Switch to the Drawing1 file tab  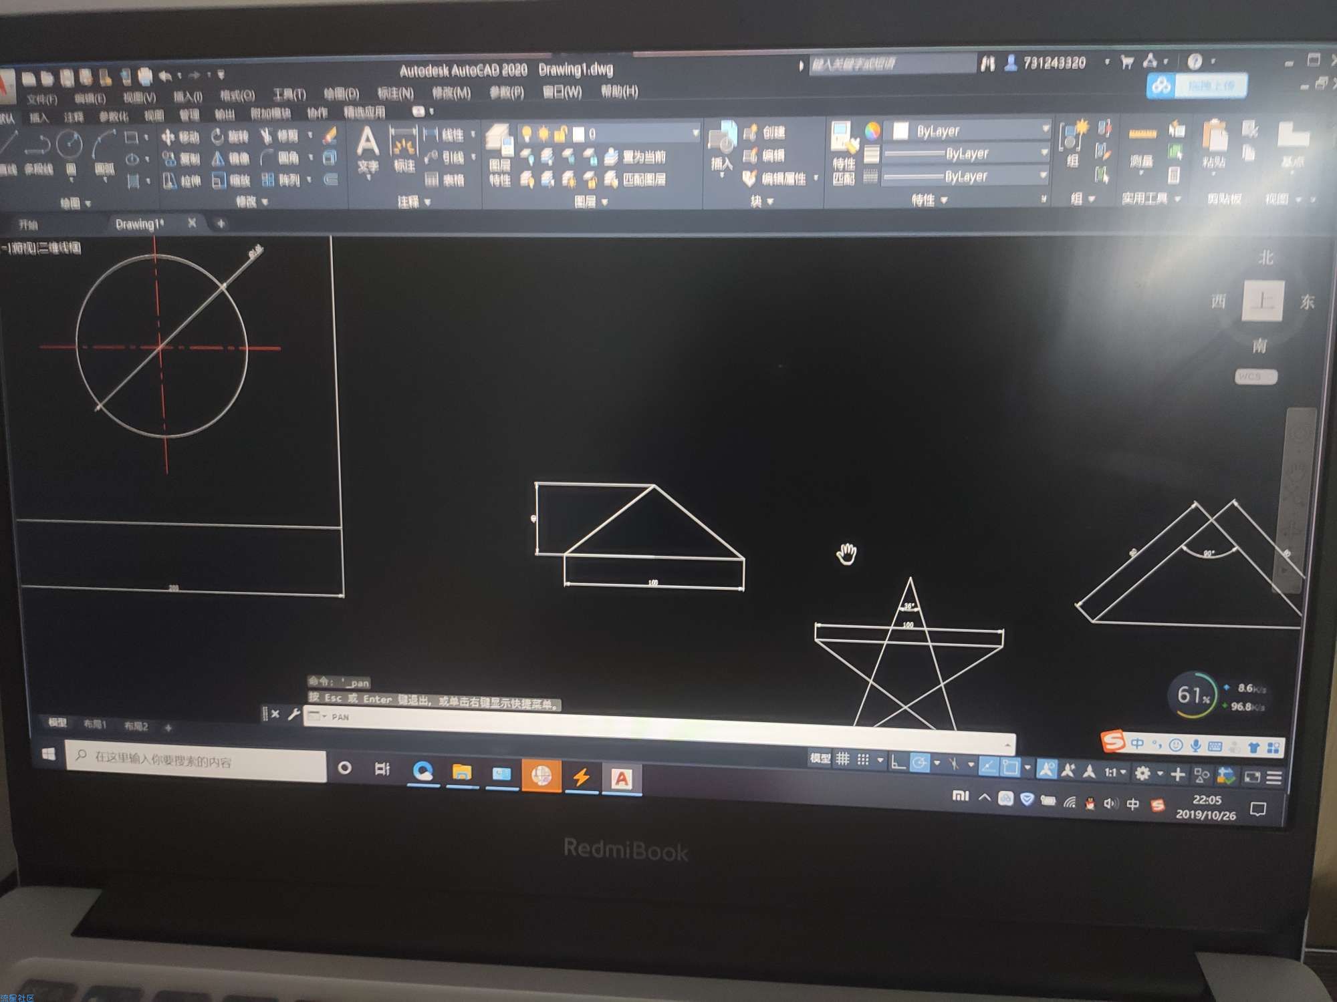point(139,224)
